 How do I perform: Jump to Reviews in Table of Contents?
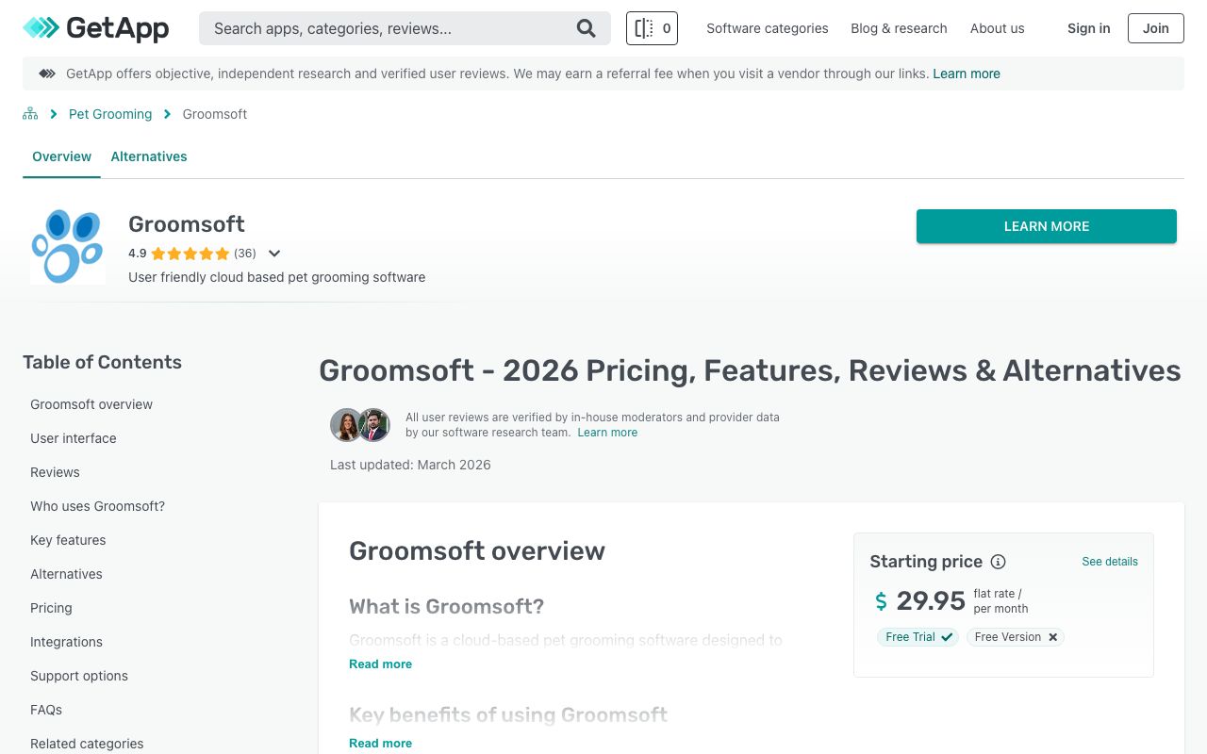point(55,472)
